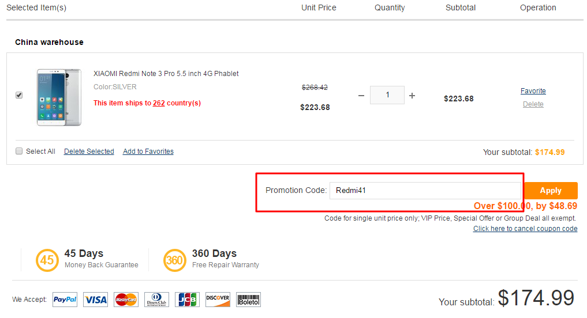Click the Discover card icon
This screenshot has width=587, height=318.
(218, 300)
